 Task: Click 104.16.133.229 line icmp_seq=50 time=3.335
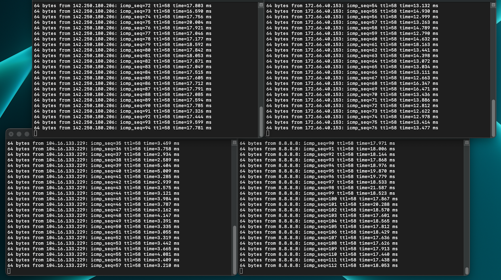point(94,226)
